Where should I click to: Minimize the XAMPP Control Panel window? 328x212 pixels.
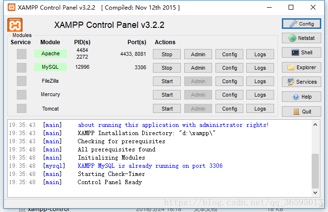point(269,7)
